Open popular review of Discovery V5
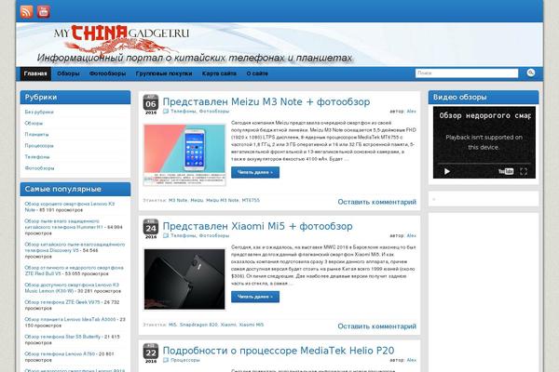559x372 pixels. (x=75, y=247)
